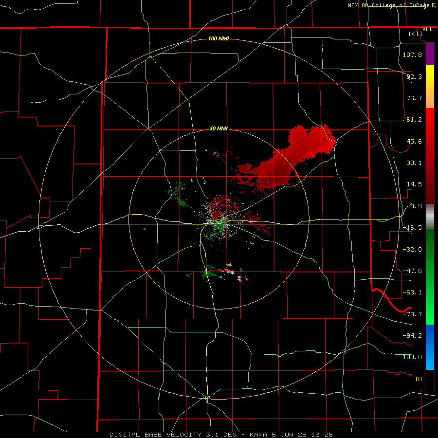This screenshot has width=438, height=438.
Task: Click the 50 NMI range ring label
Action: pyautogui.click(x=219, y=128)
